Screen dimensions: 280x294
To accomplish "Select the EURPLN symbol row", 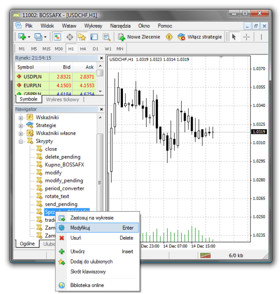I will tap(55, 86).
